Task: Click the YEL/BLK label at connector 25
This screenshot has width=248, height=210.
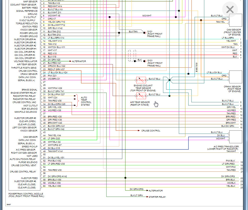Action: coord(231,186)
